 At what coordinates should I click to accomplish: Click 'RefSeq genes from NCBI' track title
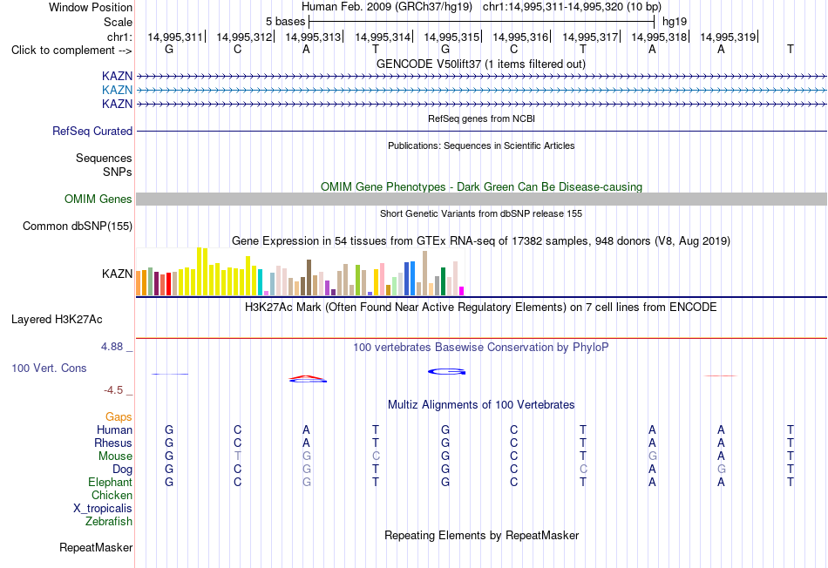pyautogui.click(x=481, y=118)
